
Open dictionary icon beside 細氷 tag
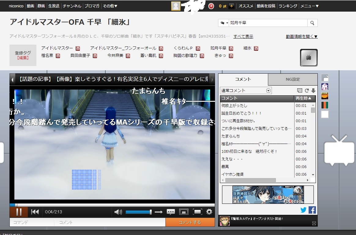(x=256, y=48)
